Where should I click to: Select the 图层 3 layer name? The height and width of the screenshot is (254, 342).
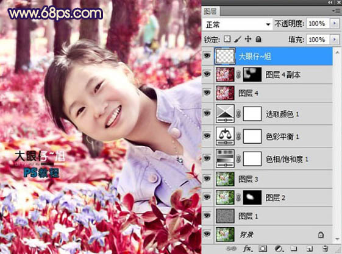248,179
